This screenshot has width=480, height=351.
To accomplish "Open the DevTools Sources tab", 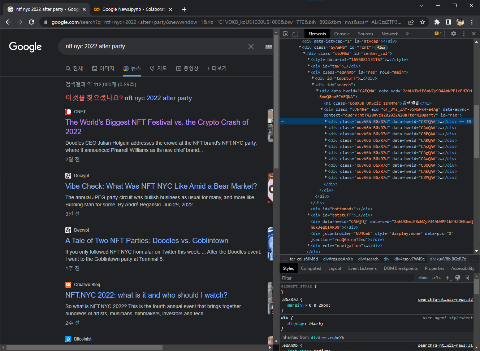I will [366, 34].
